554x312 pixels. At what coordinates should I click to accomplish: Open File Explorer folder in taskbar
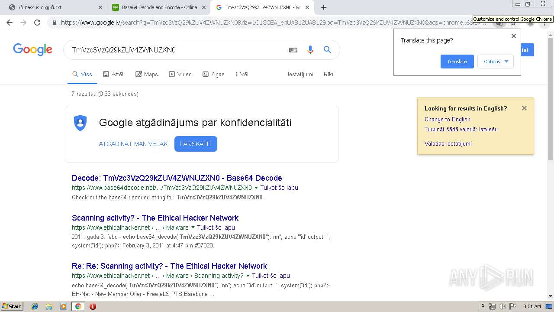(x=49, y=306)
